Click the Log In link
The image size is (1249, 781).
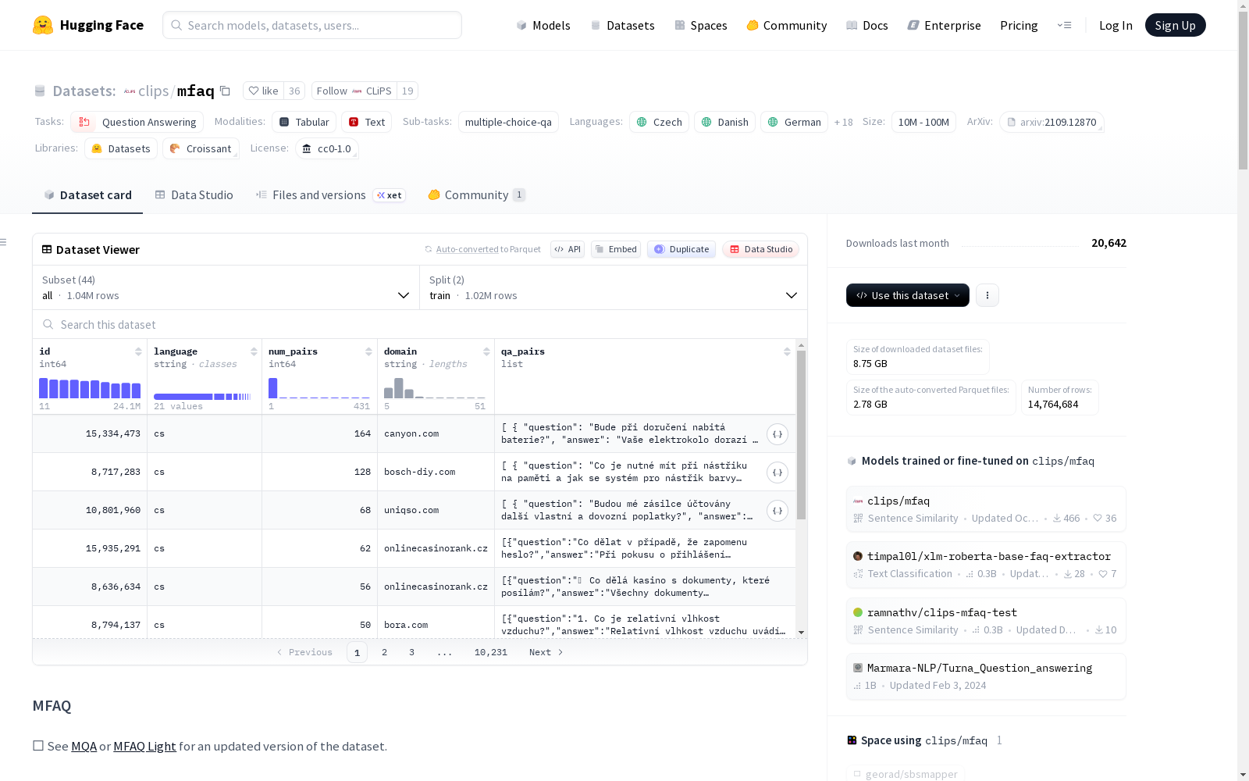[1116, 25]
